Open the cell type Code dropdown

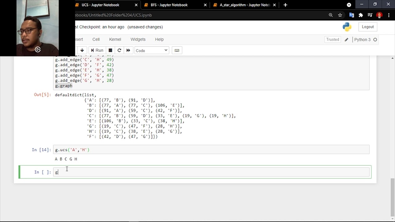[152, 51]
